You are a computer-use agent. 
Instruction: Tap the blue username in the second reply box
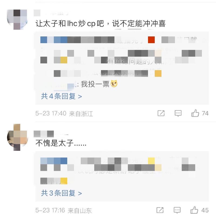pyautogui.click(x=54, y=161)
